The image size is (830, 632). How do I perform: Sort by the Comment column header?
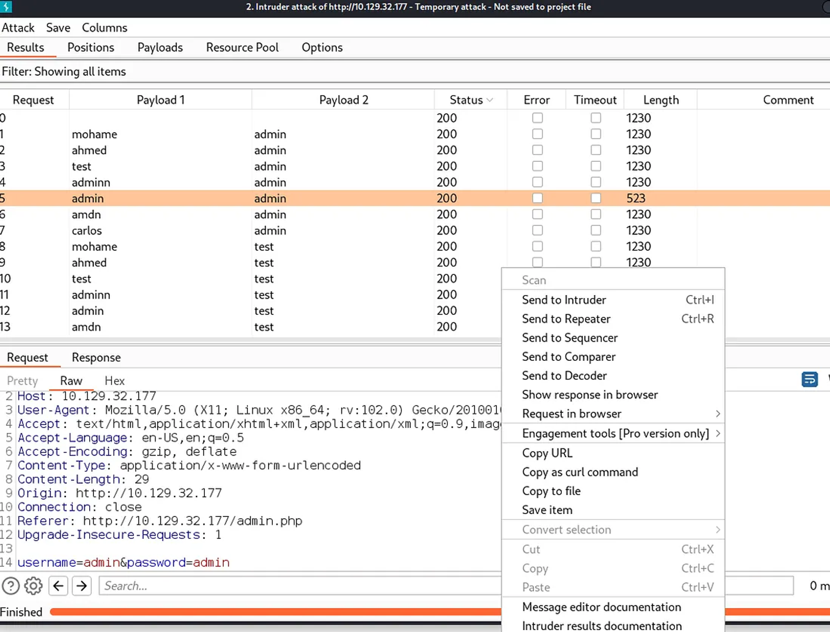coord(788,100)
